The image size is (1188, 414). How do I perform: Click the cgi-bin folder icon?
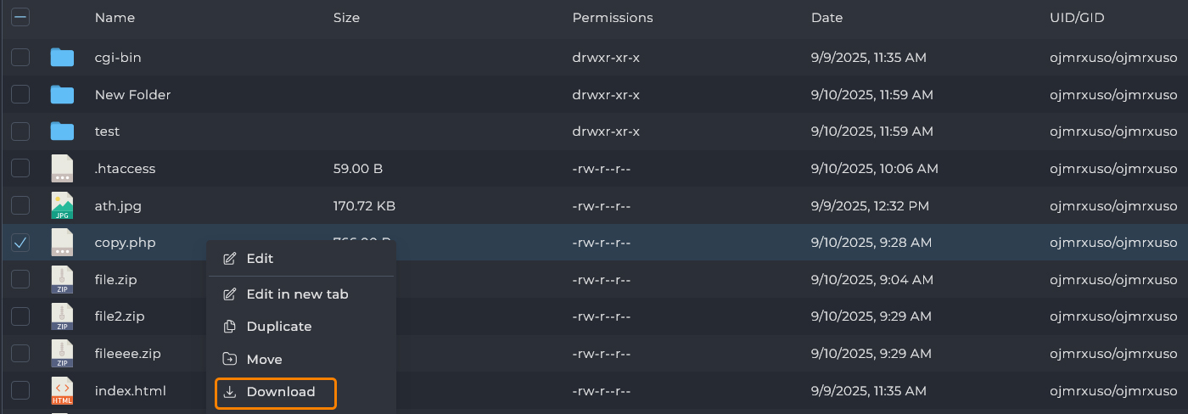click(62, 58)
